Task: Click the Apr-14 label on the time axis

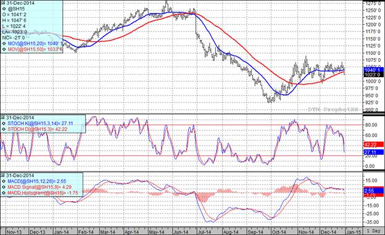Action: coord(132,232)
